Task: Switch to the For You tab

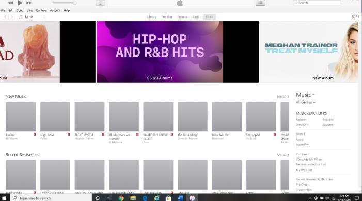Action: [167, 17]
